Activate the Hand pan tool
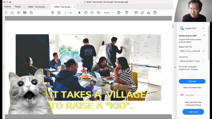This screenshot has height=119, width=212. pos(86,13)
